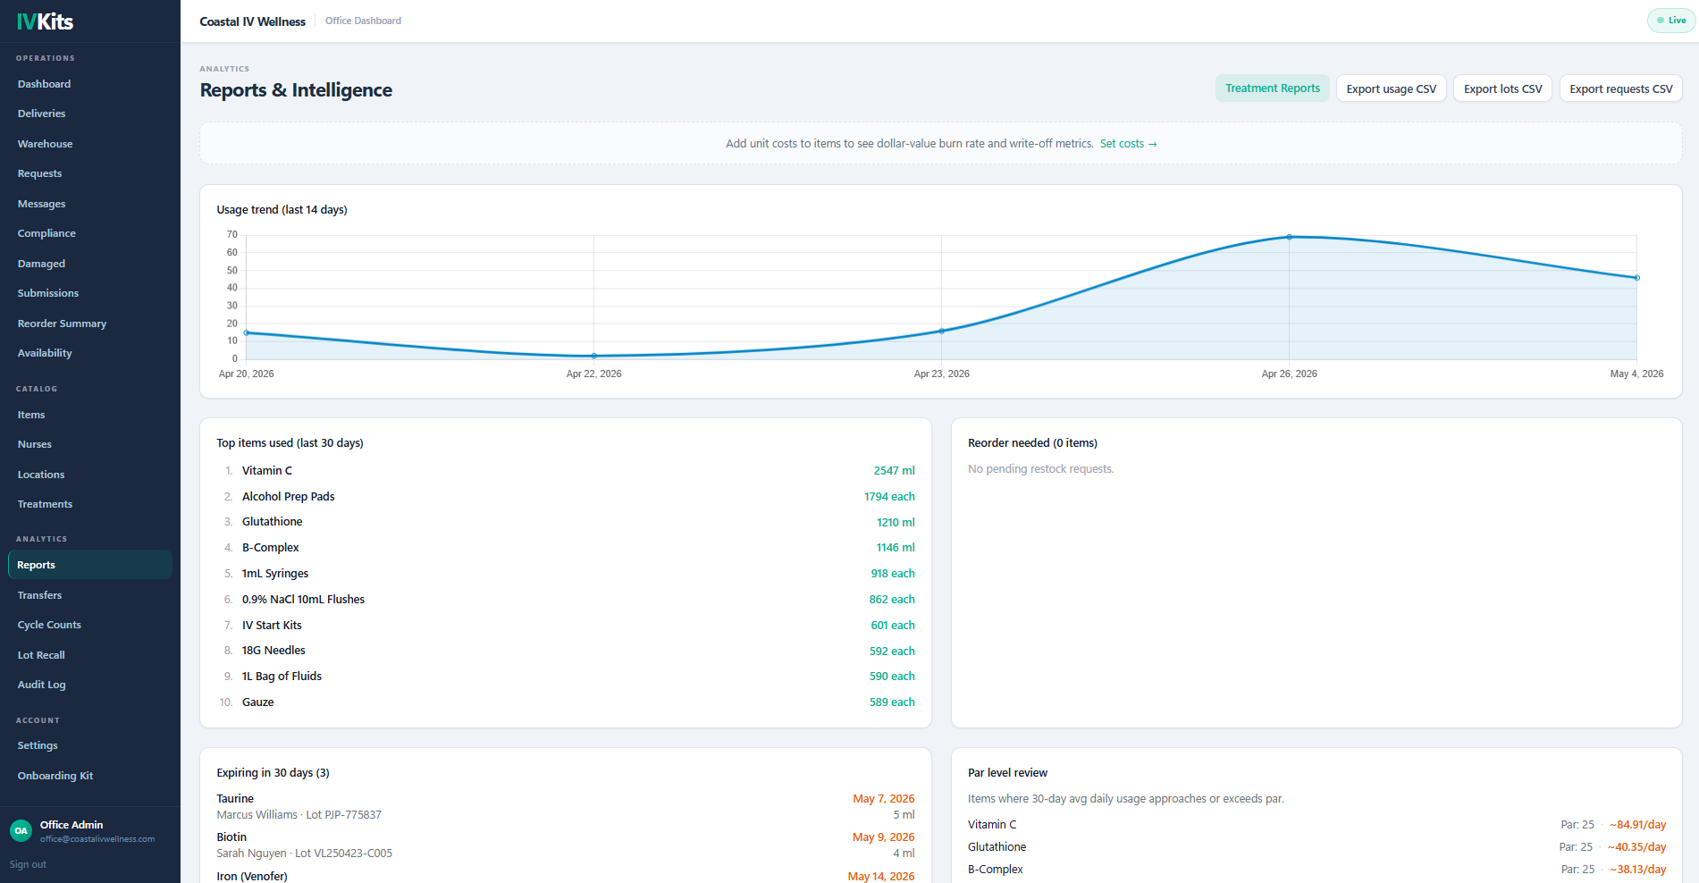Open Treatment Reports
1699x883 pixels.
point(1273,88)
